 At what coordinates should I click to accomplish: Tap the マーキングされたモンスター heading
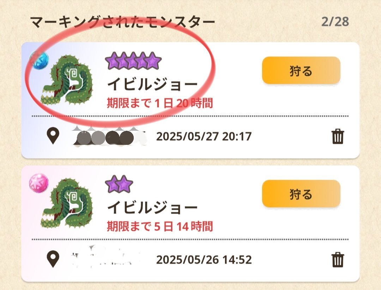[x=123, y=22]
